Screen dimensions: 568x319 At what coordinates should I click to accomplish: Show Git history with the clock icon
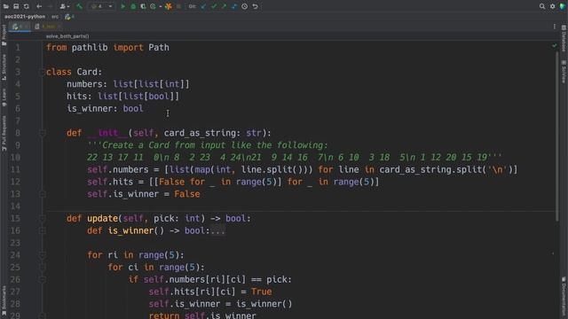(245, 6)
